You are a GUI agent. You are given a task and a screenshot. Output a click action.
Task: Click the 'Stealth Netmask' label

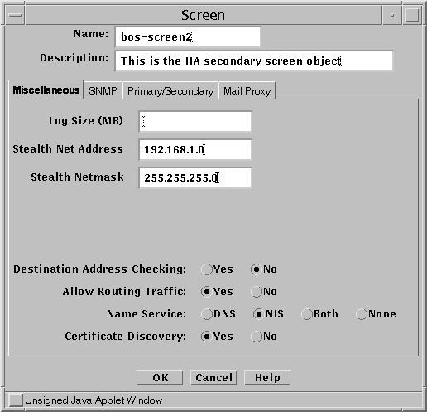click(x=77, y=177)
